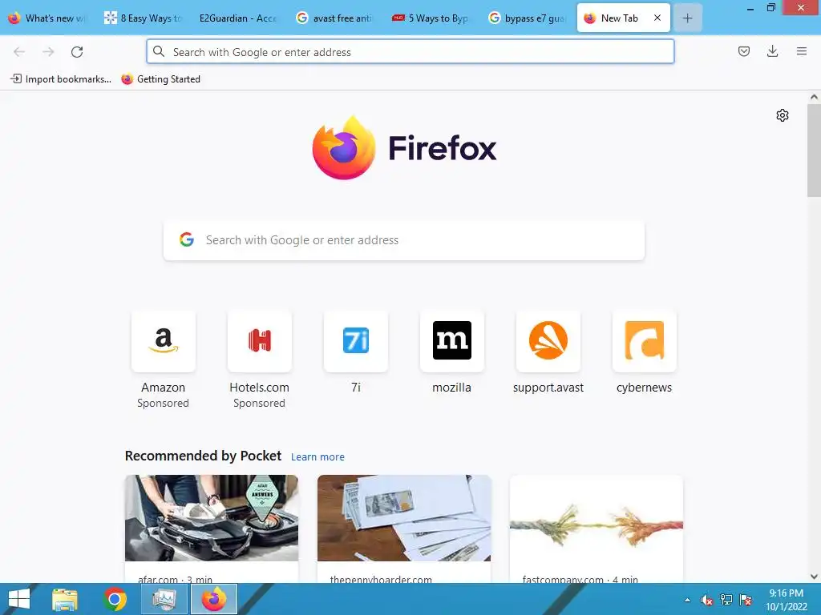Image resolution: width=821 pixels, height=615 pixels.
Task: Switch to avast free anti tab
Action: point(335,18)
